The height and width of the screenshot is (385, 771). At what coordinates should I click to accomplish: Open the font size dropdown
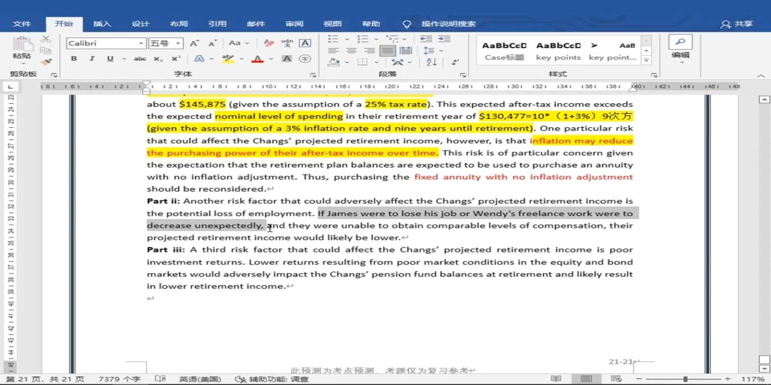(x=178, y=44)
